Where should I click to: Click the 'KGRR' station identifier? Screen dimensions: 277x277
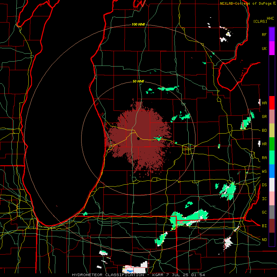(158, 275)
